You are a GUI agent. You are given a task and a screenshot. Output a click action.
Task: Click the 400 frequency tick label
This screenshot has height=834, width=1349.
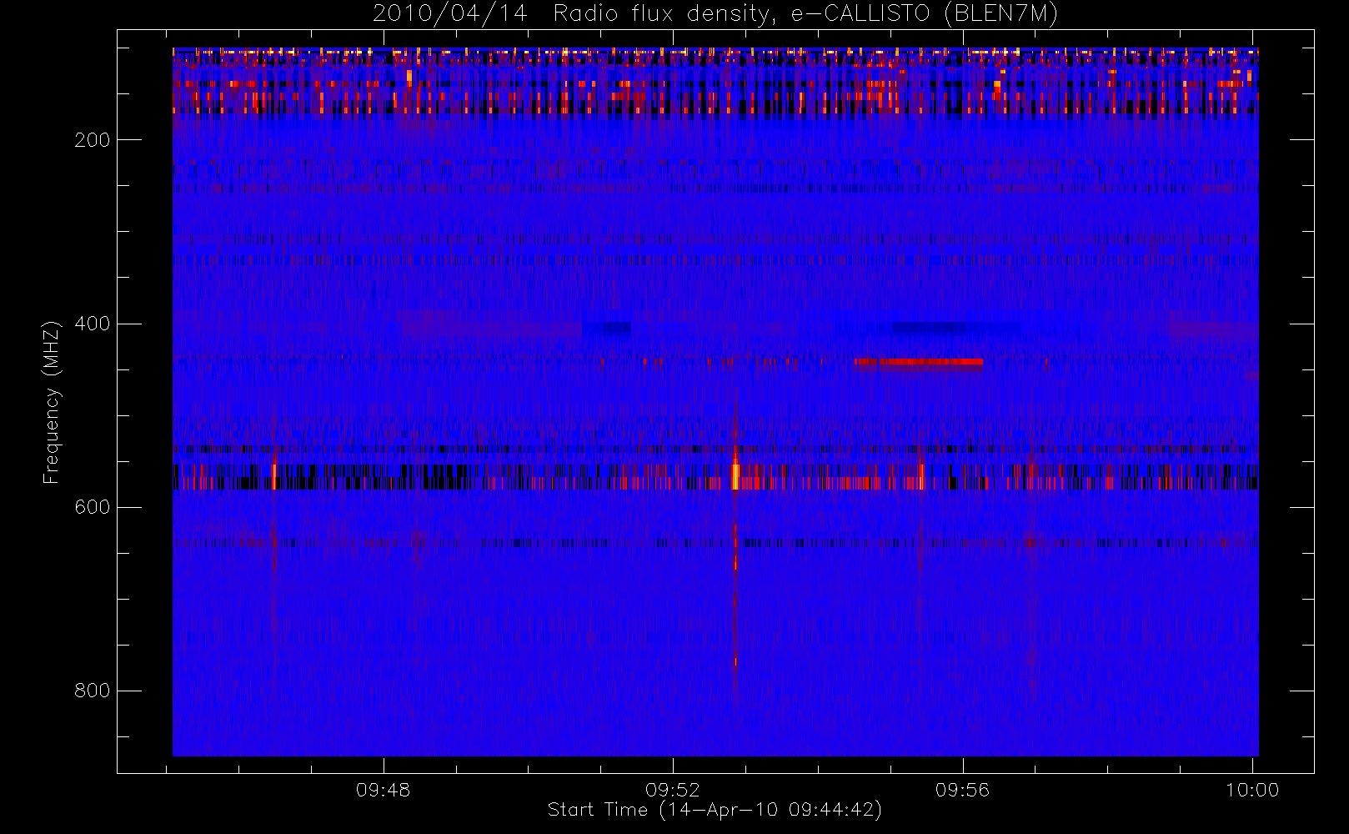93,324
